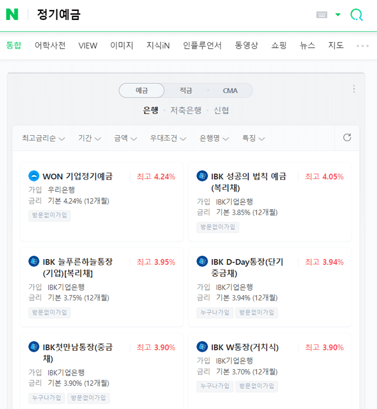This screenshot has width=377, height=409.
Task: Select the 통합 tab
Action: point(14,46)
